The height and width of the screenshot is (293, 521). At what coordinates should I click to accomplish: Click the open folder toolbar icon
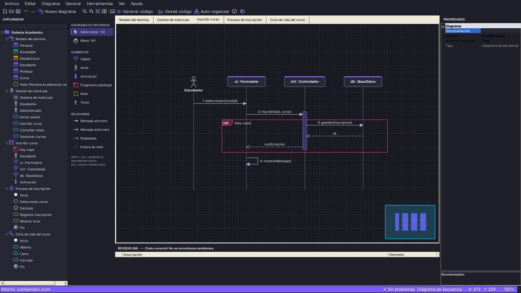point(11,12)
